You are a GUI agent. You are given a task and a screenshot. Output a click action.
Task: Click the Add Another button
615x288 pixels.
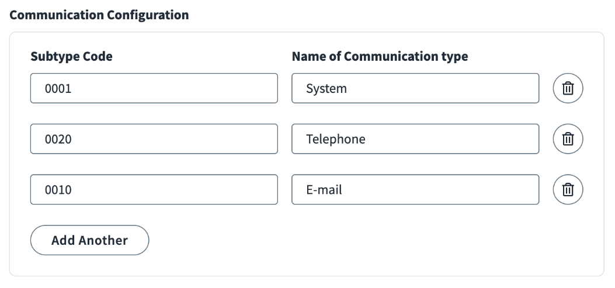coord(90,240)
